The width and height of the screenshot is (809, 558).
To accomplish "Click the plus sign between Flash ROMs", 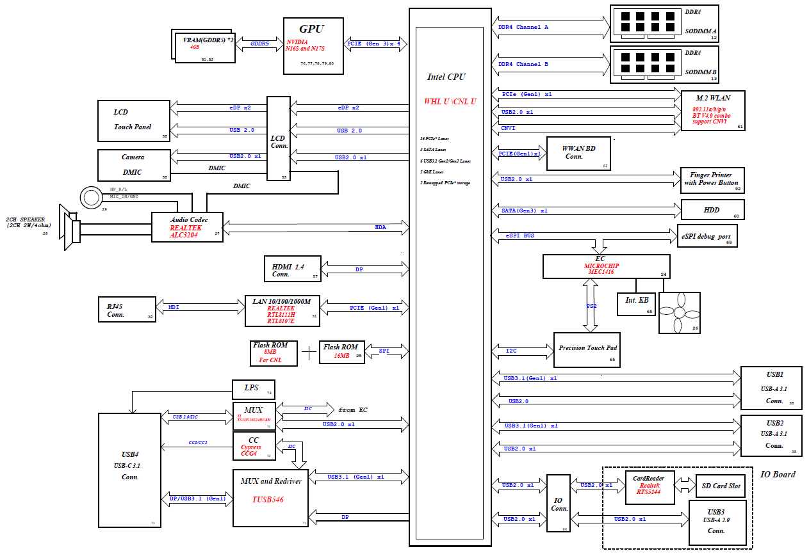I will 309,353.
